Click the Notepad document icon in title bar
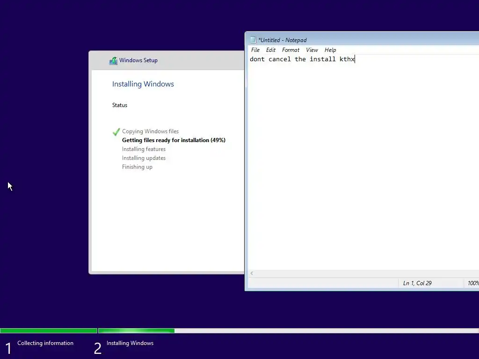The height and width of the screenshot is (359, 479). (x=253, y=40)
